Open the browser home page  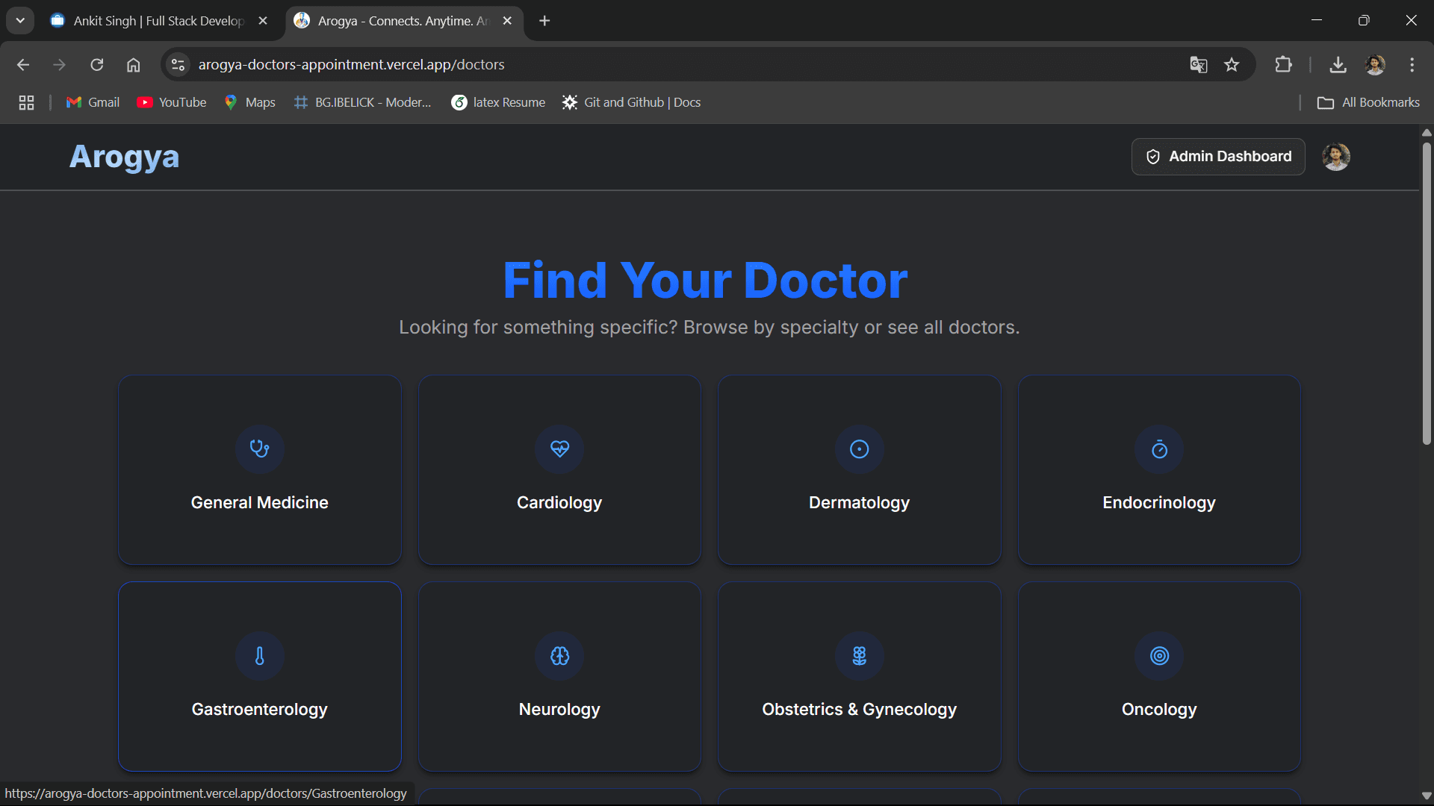coord(133,65)
